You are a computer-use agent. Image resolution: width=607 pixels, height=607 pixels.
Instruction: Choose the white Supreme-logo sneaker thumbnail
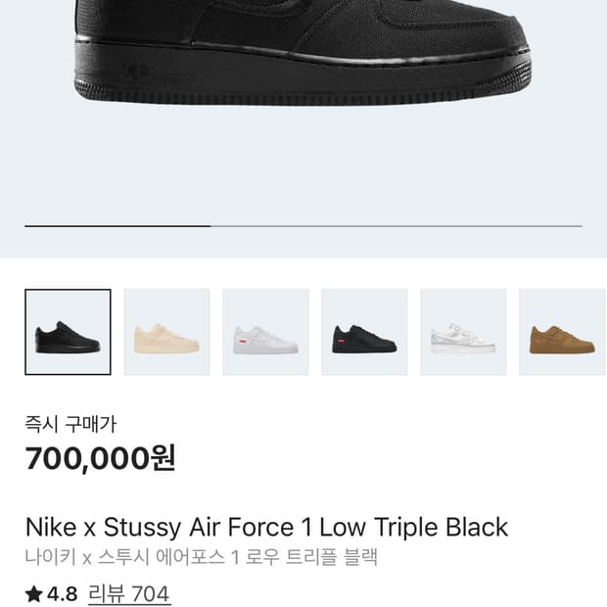[x=265, y=332]
